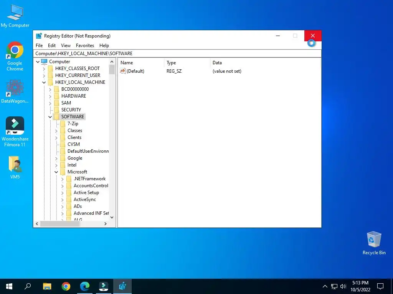Open the Help menu
This screenshot has width=393, height=294.
pos(104,46)
